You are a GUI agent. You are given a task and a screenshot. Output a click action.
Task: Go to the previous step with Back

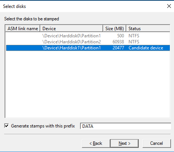coord(96,143)
